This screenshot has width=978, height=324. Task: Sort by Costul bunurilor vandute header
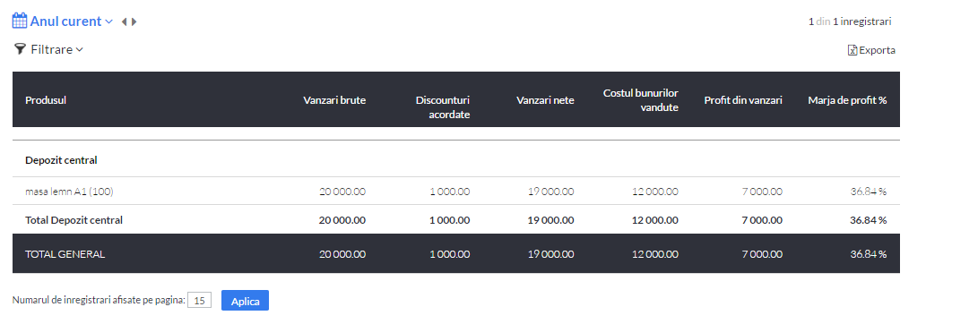tap(641, 99)
